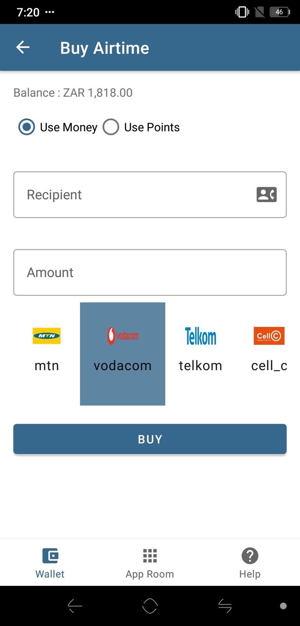
Task: Tap the telkom label text
Action: coord(200,366)
